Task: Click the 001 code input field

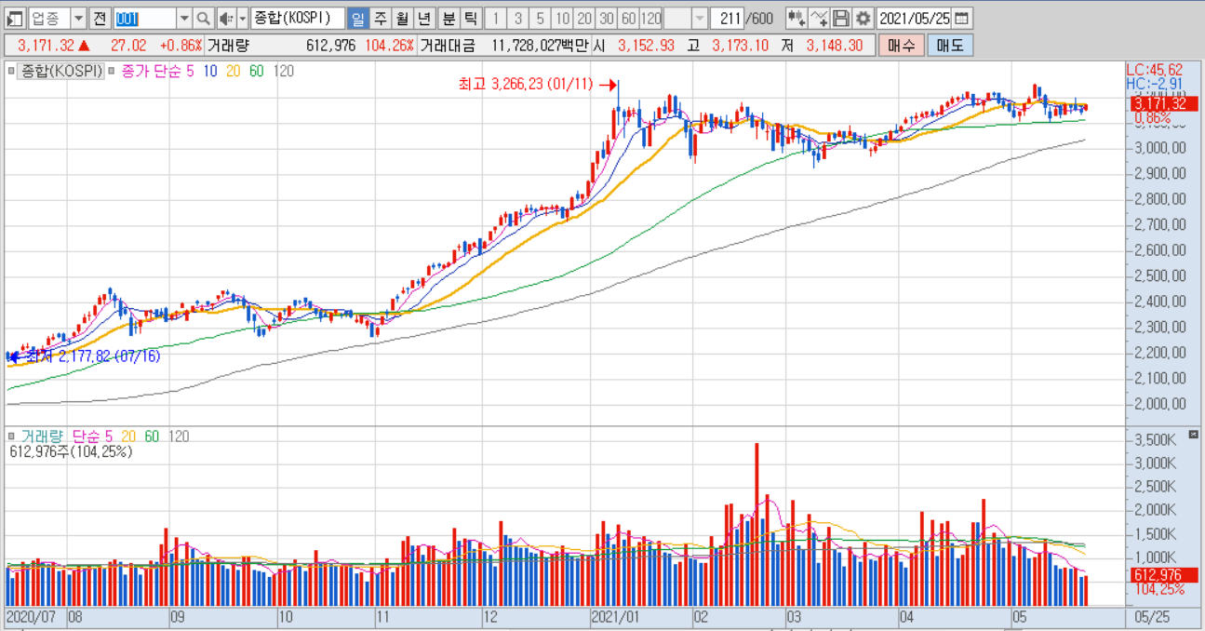Action: point(143,18)
